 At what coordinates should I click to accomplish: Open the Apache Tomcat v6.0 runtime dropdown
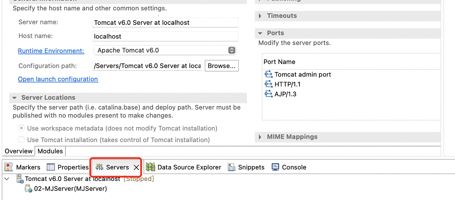[165, 50]
